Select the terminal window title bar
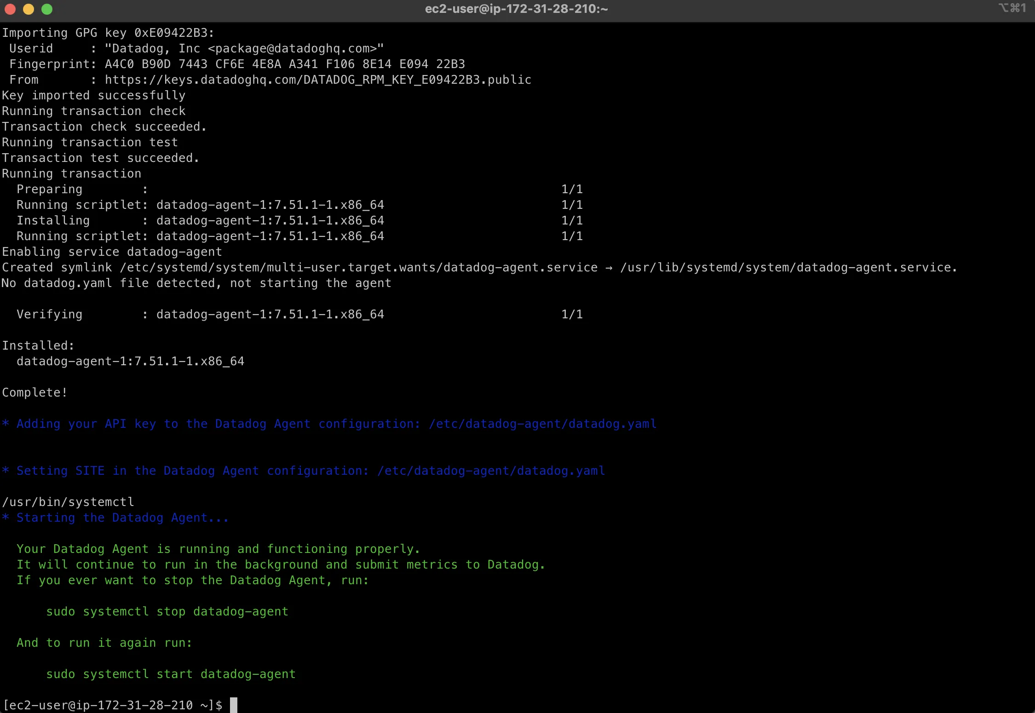 coord(517,9)
